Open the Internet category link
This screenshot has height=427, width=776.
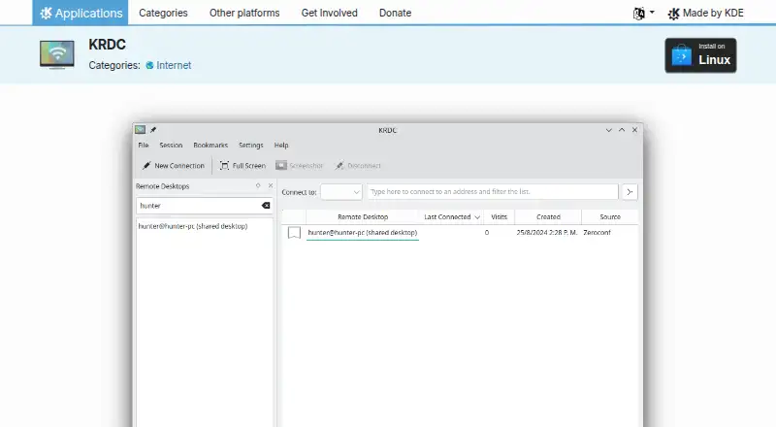[174, 65]
